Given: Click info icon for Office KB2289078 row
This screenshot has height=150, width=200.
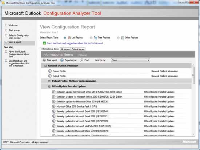Looking at the screenshot, I should [x=54, y=131].
